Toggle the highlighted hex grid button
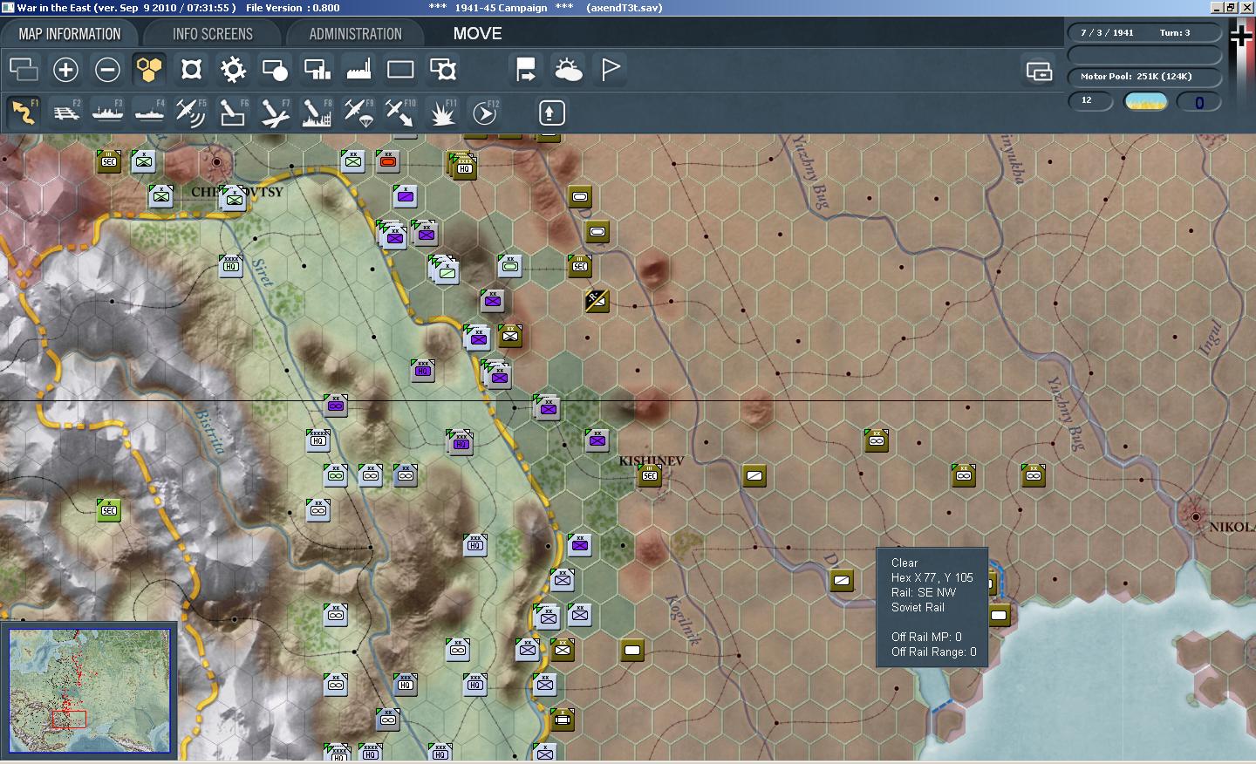The image size is (1256, 764). click(149, 70)
